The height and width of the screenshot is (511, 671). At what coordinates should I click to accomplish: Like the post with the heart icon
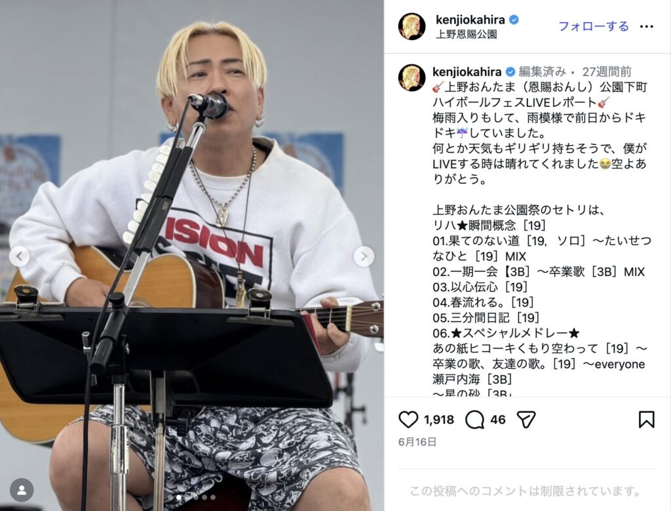408,419
